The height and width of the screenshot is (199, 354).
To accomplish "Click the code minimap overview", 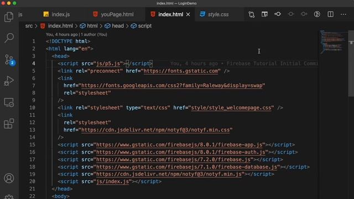I will coord(333,41).
